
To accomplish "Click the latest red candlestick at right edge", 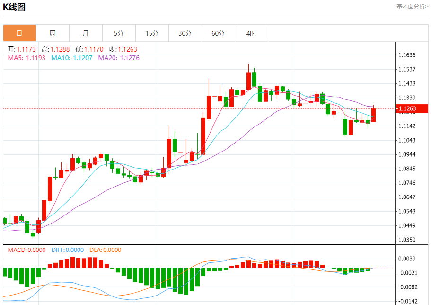I will pos(374,115).
